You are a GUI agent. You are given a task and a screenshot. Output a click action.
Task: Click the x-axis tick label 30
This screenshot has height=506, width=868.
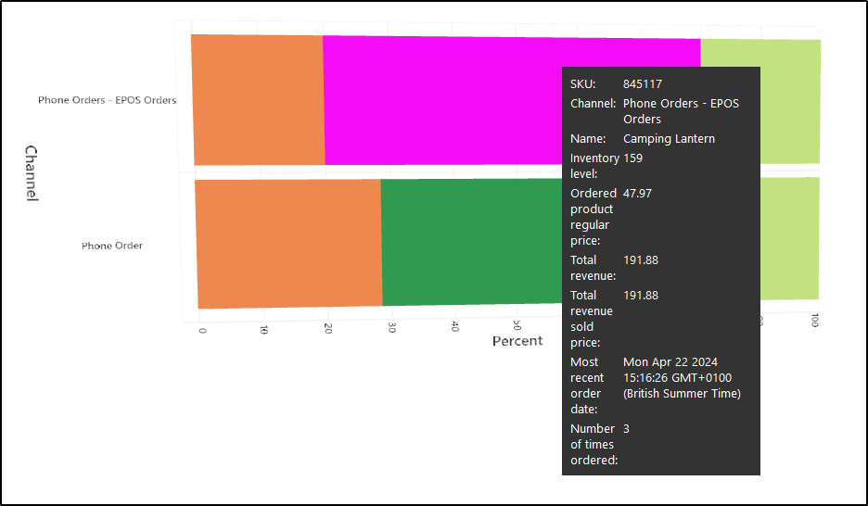click(391, 327)
